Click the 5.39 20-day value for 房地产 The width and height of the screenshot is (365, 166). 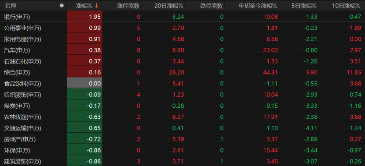pyautogui.click(x=178, y=139)
